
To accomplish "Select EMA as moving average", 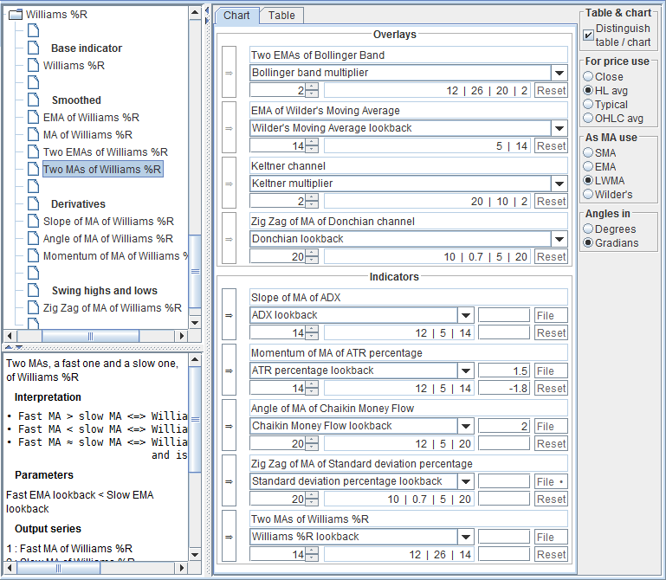I will point(588,166).
